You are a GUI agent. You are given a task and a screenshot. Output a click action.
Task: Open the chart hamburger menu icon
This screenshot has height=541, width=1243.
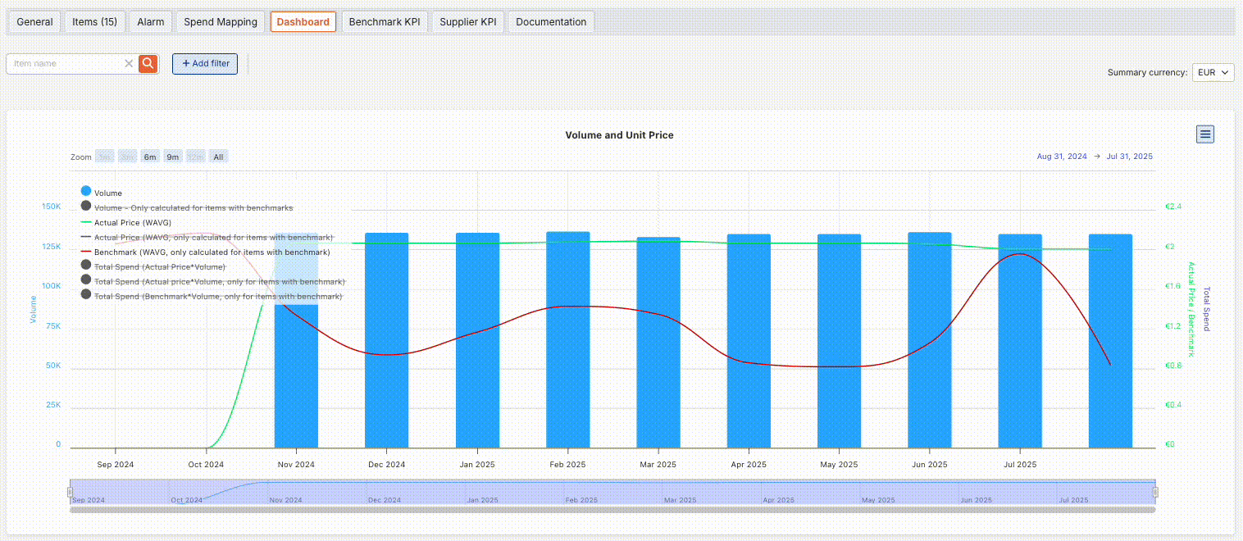1204,134
